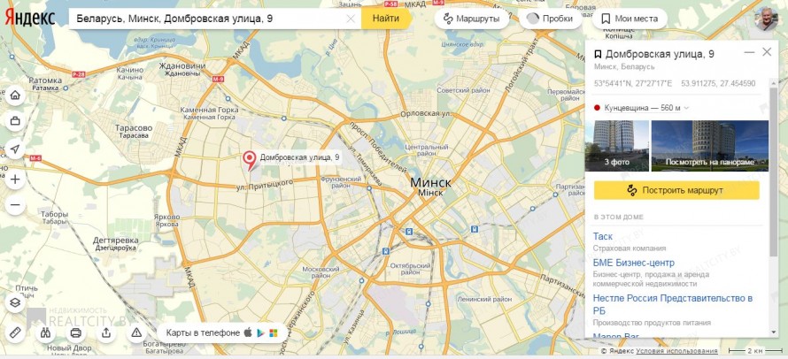Screen dimensions: 788x359
Task: Share the map via upload icon
Action: (106, 332)
